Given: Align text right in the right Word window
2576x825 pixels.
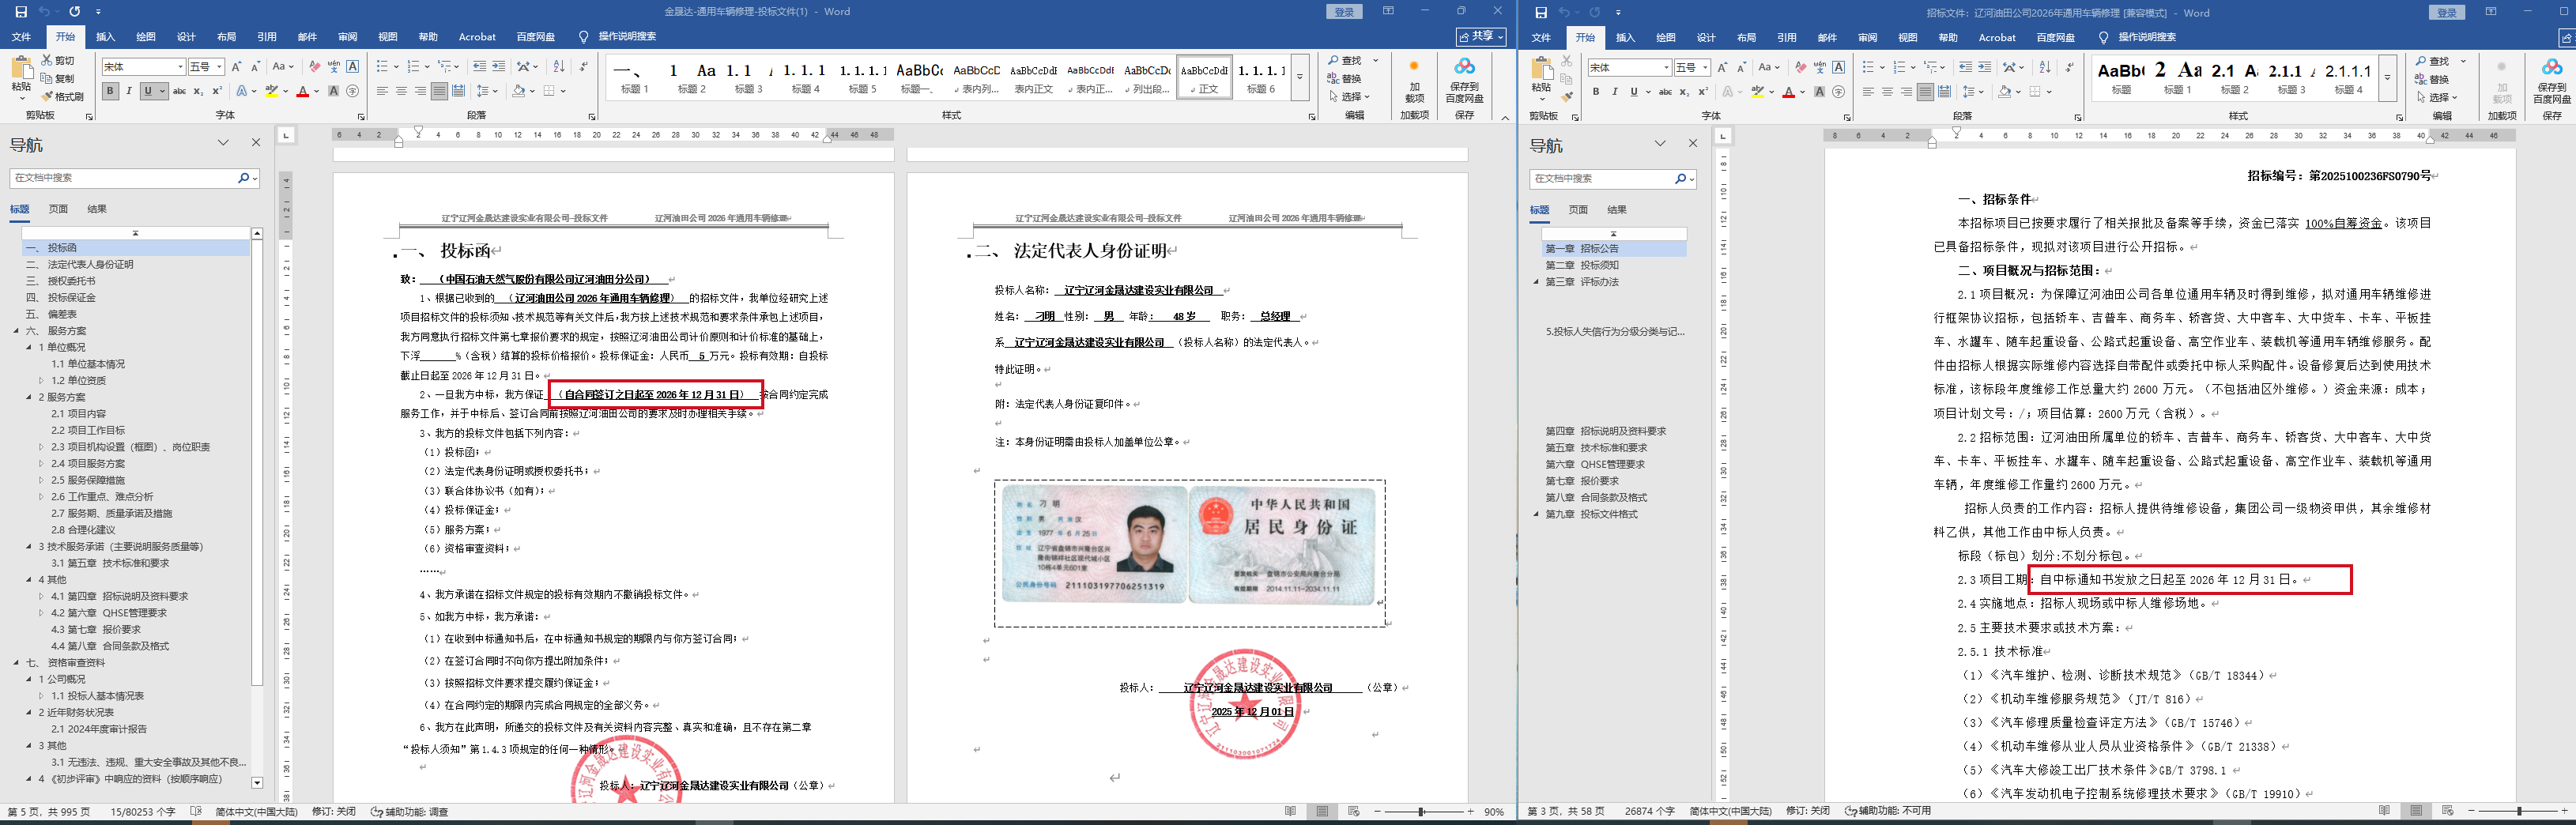Looking at the screenshot, I should [x=1906, y=92].
